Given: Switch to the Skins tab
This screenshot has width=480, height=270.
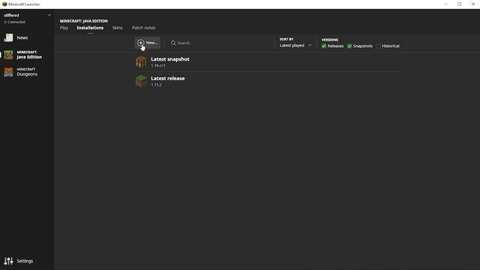Looking at the screenshot, I should [x=117, y=28].
